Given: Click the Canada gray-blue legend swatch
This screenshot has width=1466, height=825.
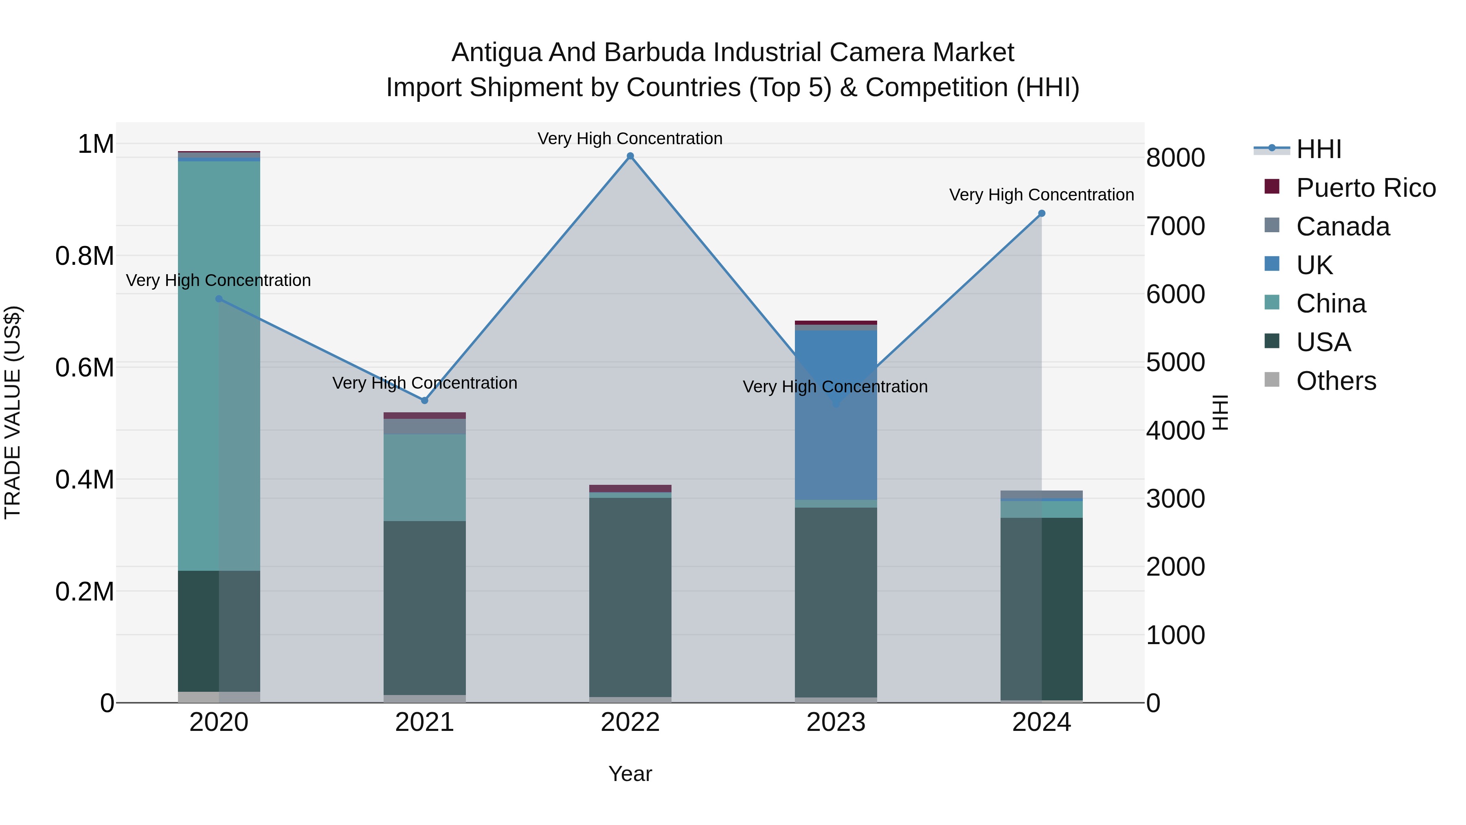Looking at the screenshot, I should pos(1271,225).
